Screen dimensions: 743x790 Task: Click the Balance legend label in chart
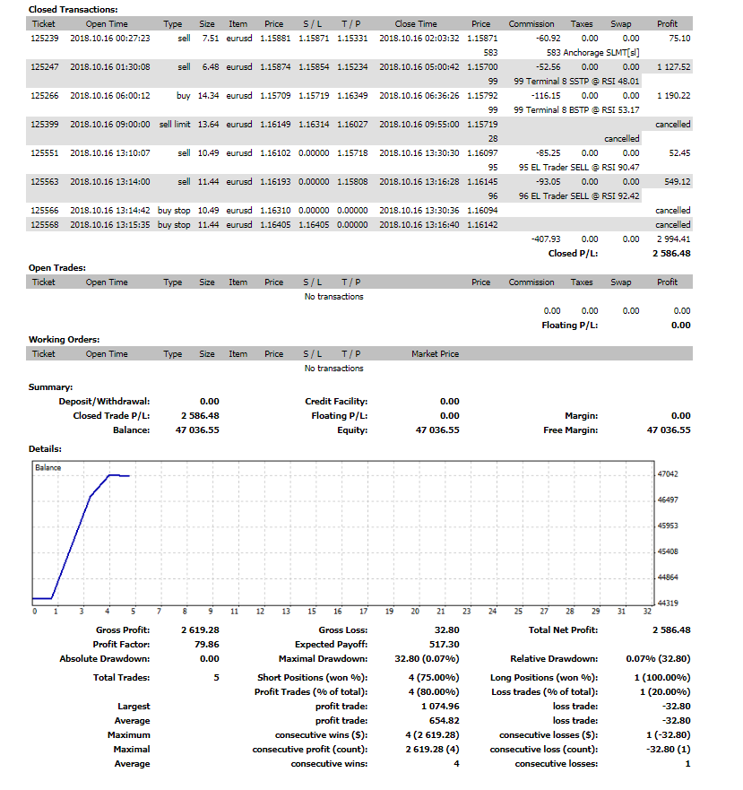[x=47, y=468]
